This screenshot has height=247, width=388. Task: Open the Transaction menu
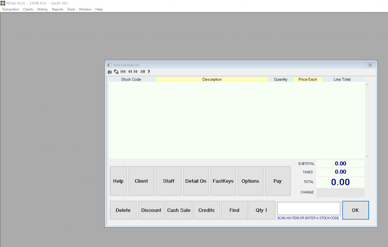coord(10,9)
